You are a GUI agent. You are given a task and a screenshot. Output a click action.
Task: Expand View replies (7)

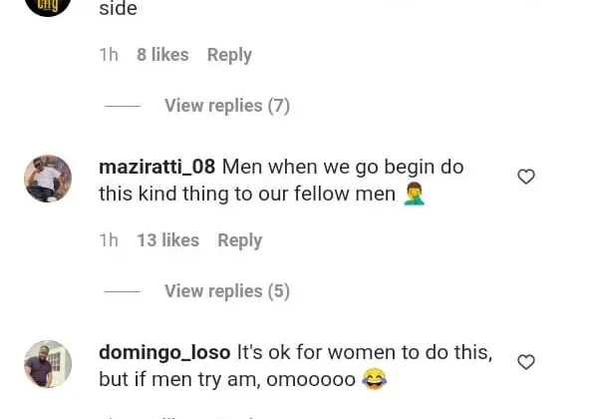point(226,106)
